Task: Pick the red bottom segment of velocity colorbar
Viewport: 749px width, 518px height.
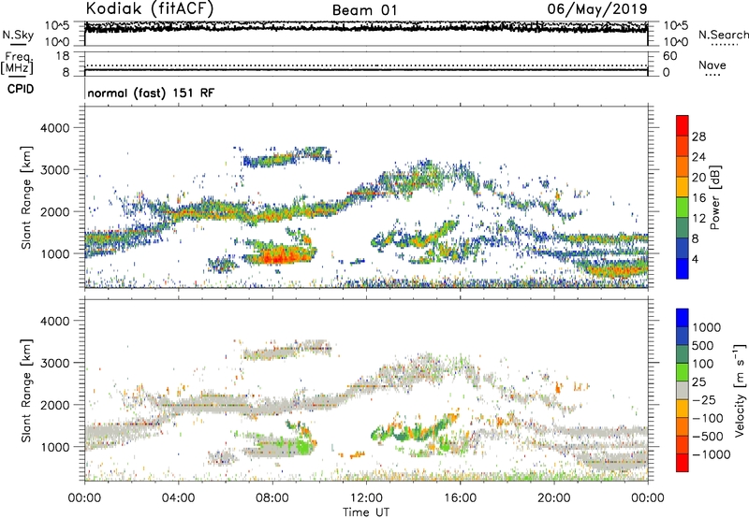Action: (683, 463)
